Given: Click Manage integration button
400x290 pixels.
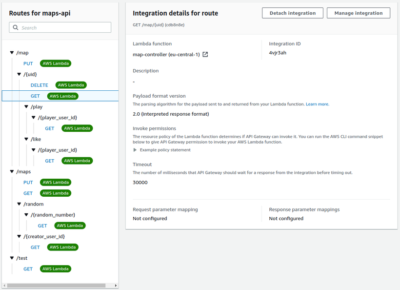Looking at the screenshot, I should (x=359, y=13).
